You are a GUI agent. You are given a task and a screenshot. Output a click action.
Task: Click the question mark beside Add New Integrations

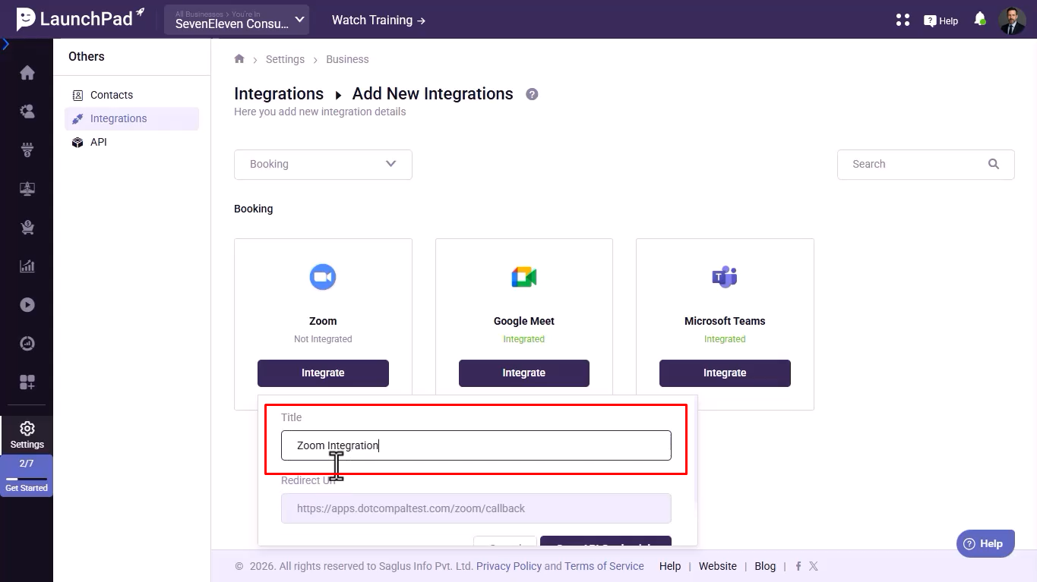coord(532,94)
